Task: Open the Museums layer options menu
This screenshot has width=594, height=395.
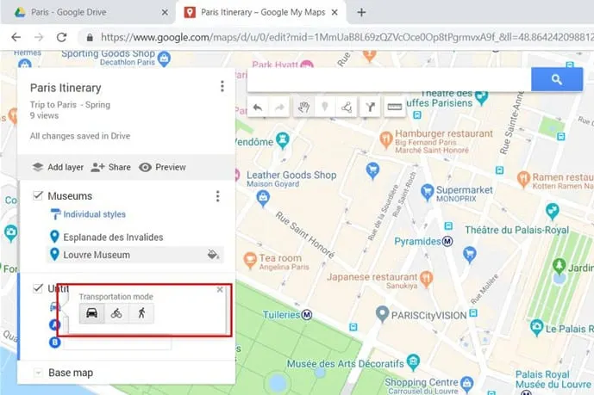Action: [217, 196]
